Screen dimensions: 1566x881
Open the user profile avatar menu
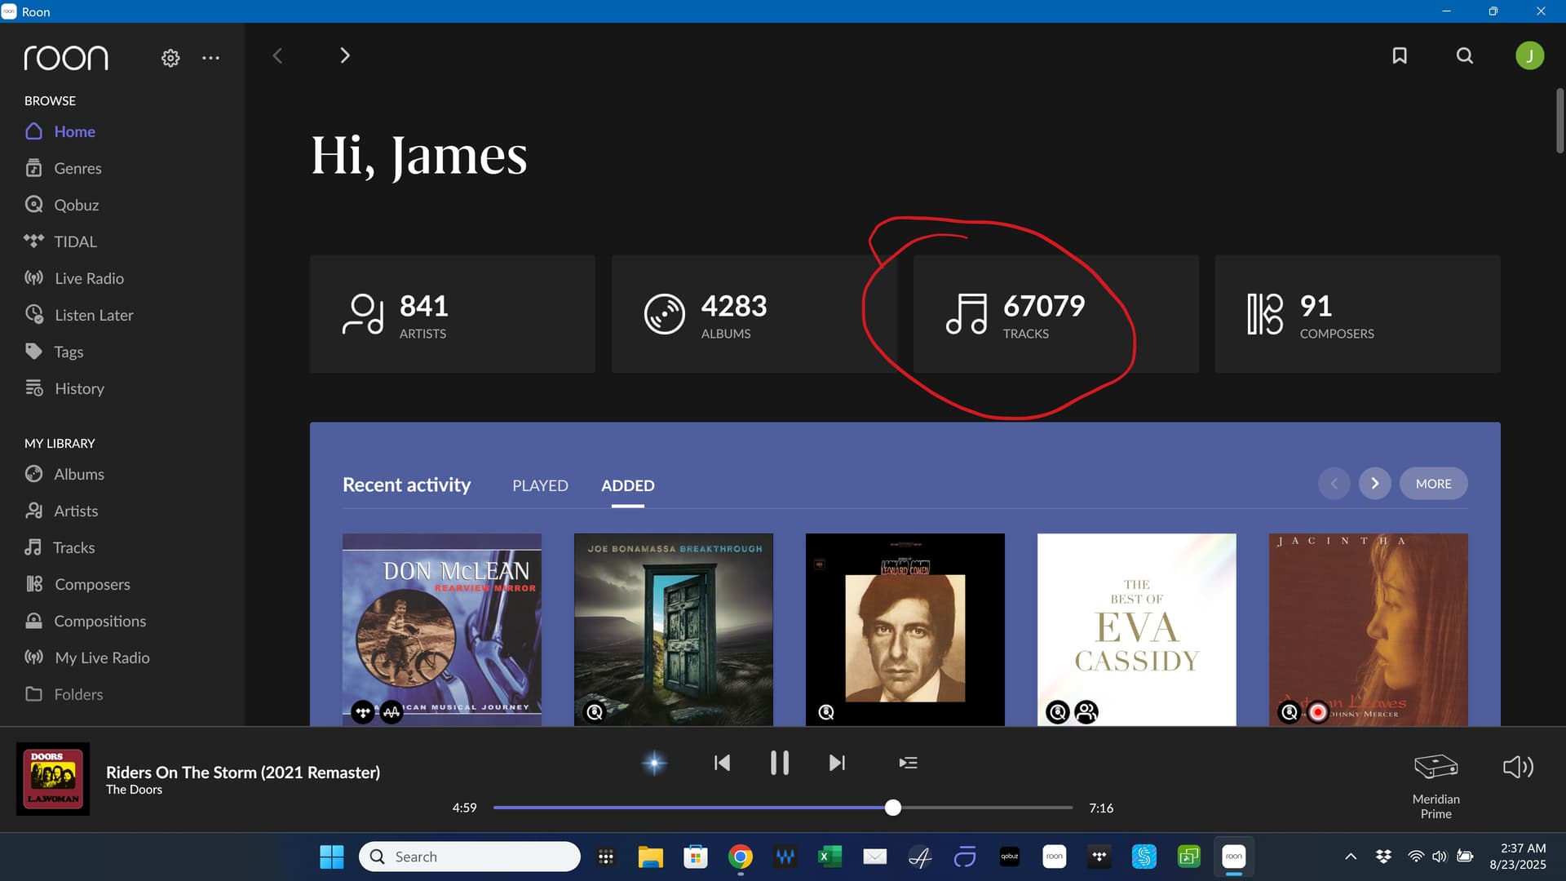(x=1529, y=55)
